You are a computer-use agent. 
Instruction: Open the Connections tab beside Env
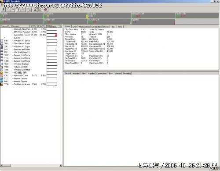(102, 73)
